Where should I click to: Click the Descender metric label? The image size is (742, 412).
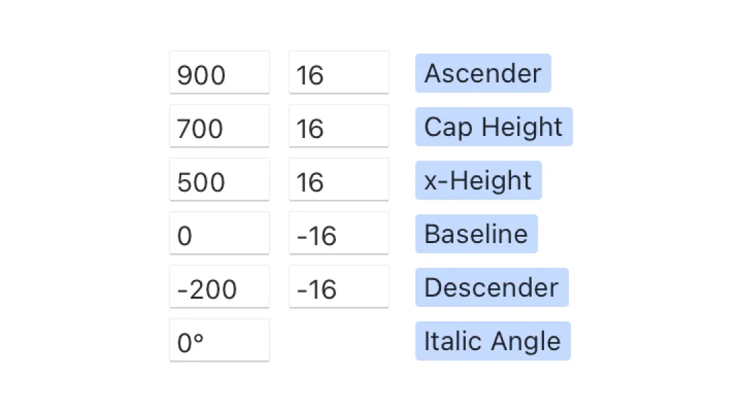492,287
